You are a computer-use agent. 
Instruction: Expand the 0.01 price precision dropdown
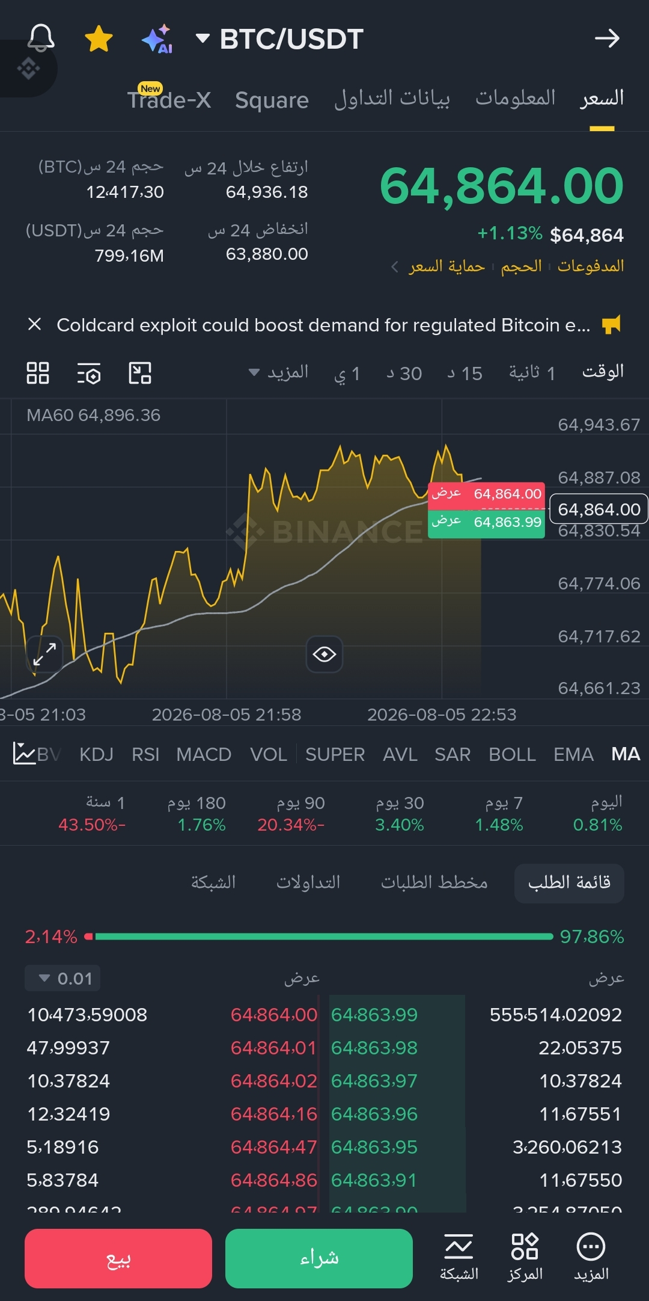[62, 978]
